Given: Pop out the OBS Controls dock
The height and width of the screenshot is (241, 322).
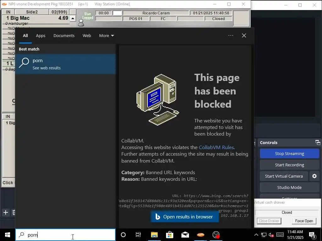Looking at the screenshot, I should coord(318,142).
